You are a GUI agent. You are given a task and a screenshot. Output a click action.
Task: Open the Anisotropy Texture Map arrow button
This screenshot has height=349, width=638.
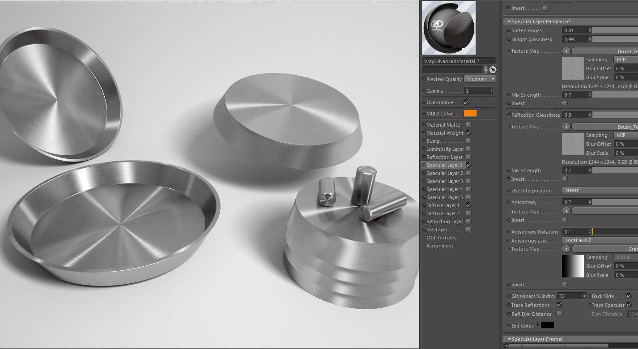click(566, 211)
